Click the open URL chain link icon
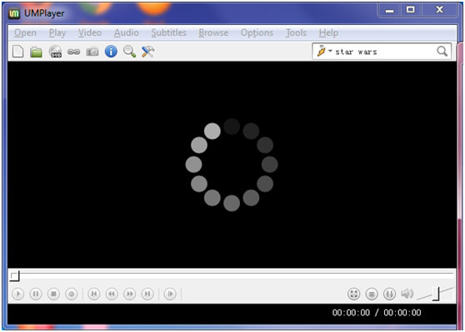This screenshot has height=332, width=465. [73, 52]
